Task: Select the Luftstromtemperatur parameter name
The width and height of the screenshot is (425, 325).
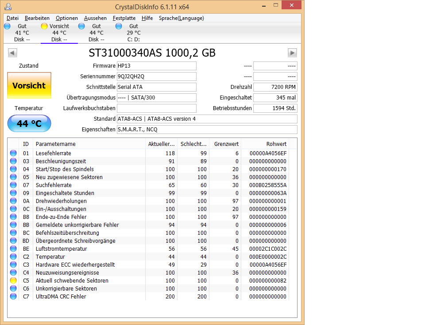Action: click(x=61, y=249)
